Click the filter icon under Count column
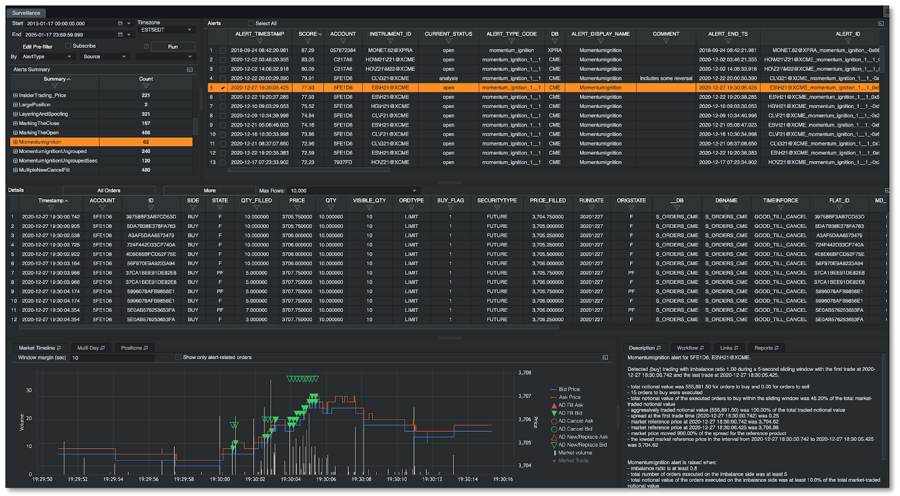The height and width of the screenshot is (496, 900). coord(146,86)
